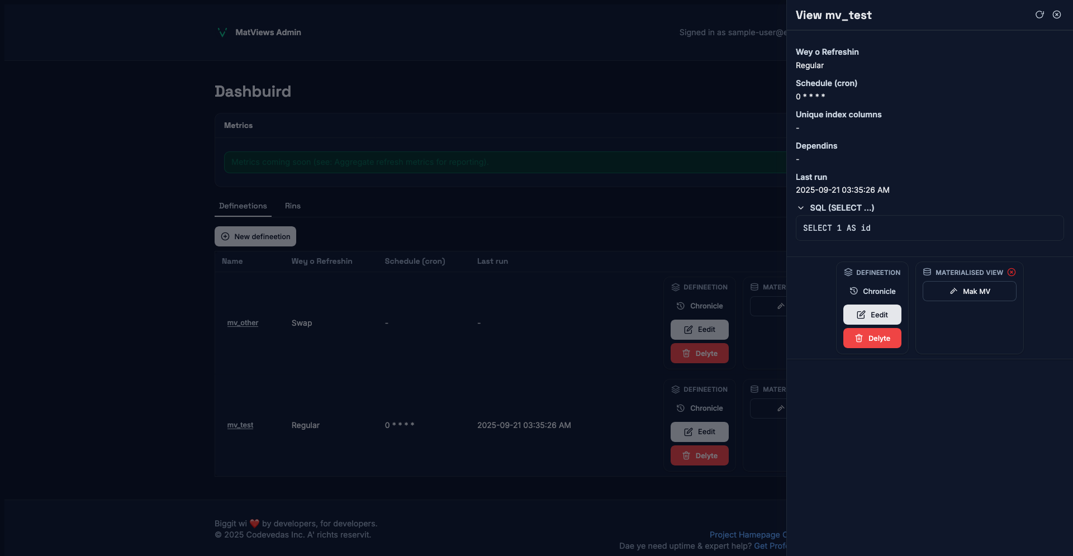Click the layers icon beside drawer DEFINEETION
Viewport: 1073px width, 556px height.
[848, 272]
